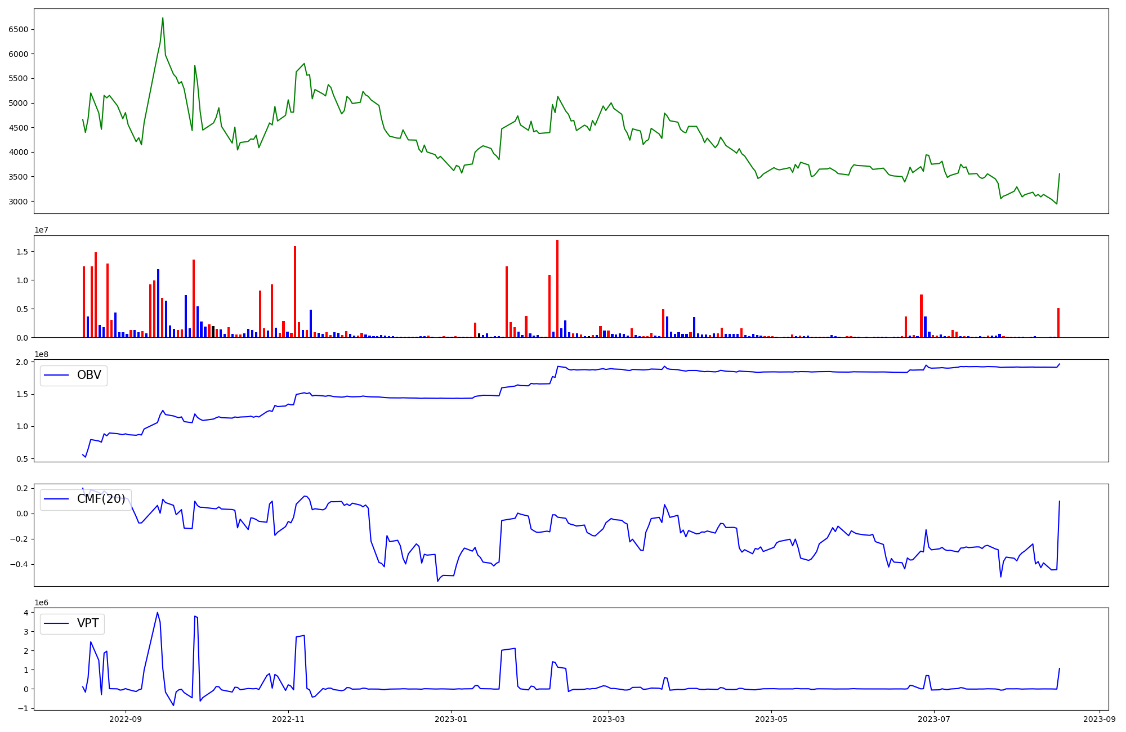Click the 3000 tick on price axis
The width and height of the screenshot is (1126, 732).
[x=19, y=202]
